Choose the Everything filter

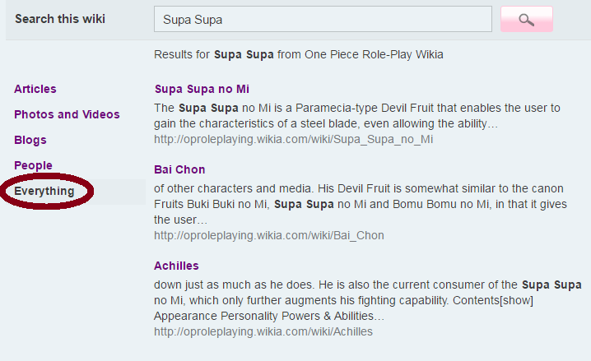[44, 192]
